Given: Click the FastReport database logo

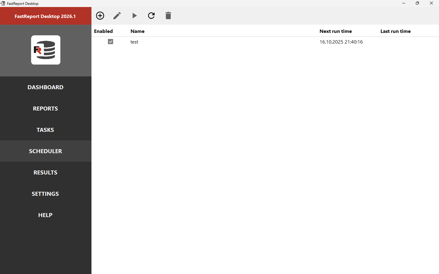Looking at the screenshot, I should tap(46, 50).
